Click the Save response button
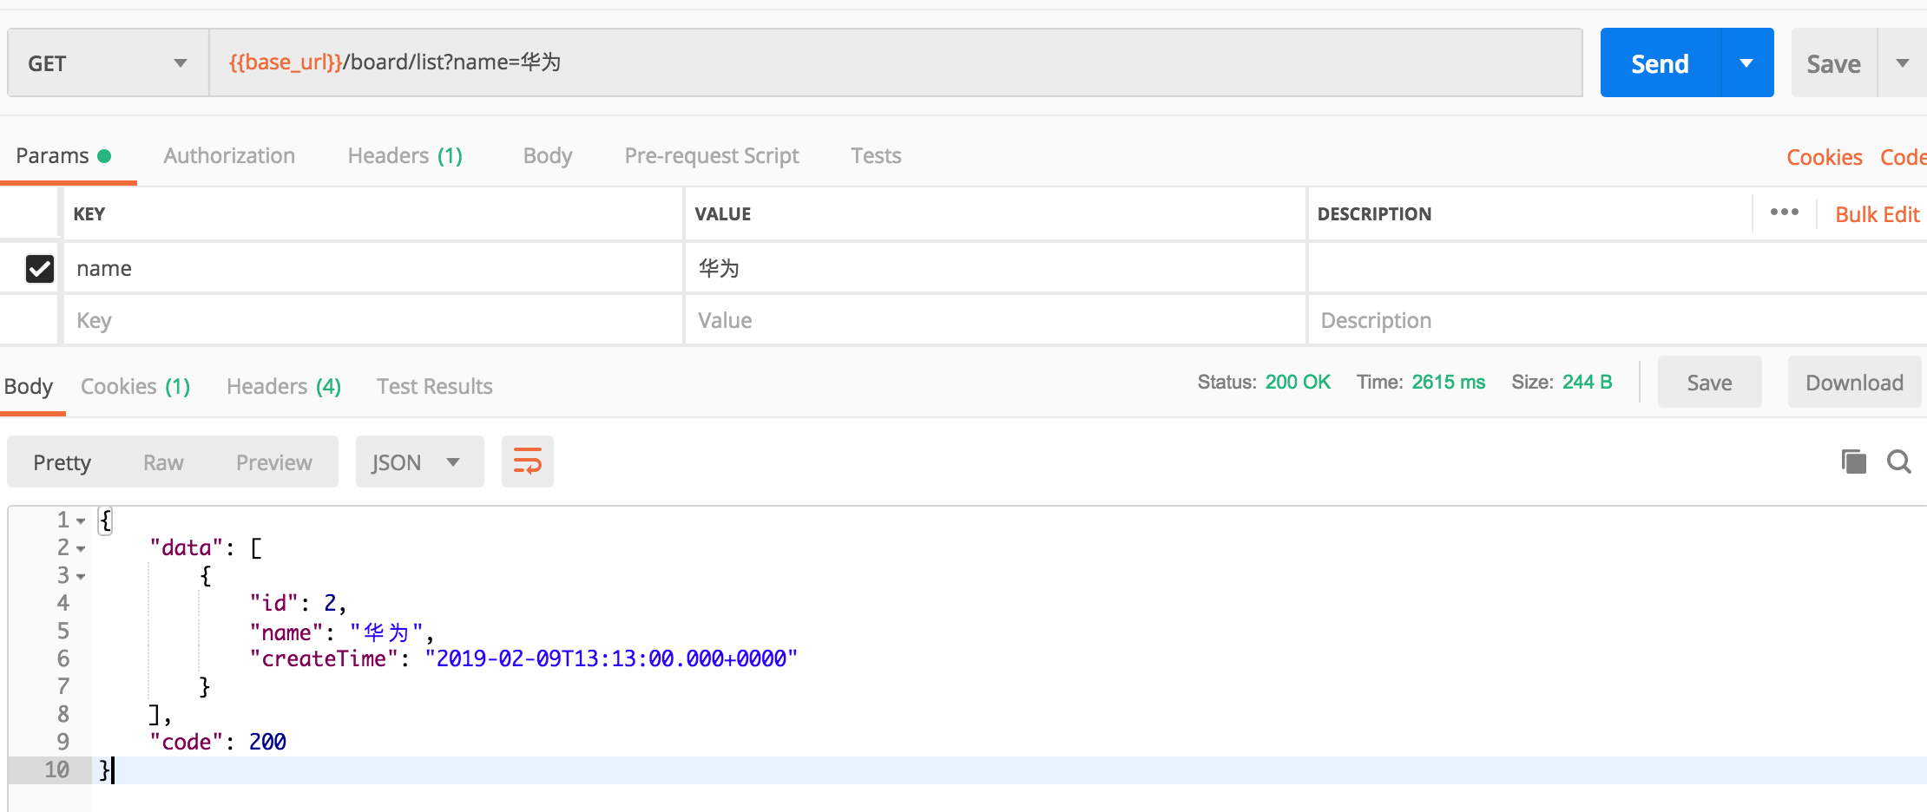Viewport: 1927px width, 812px height. 1710,382
